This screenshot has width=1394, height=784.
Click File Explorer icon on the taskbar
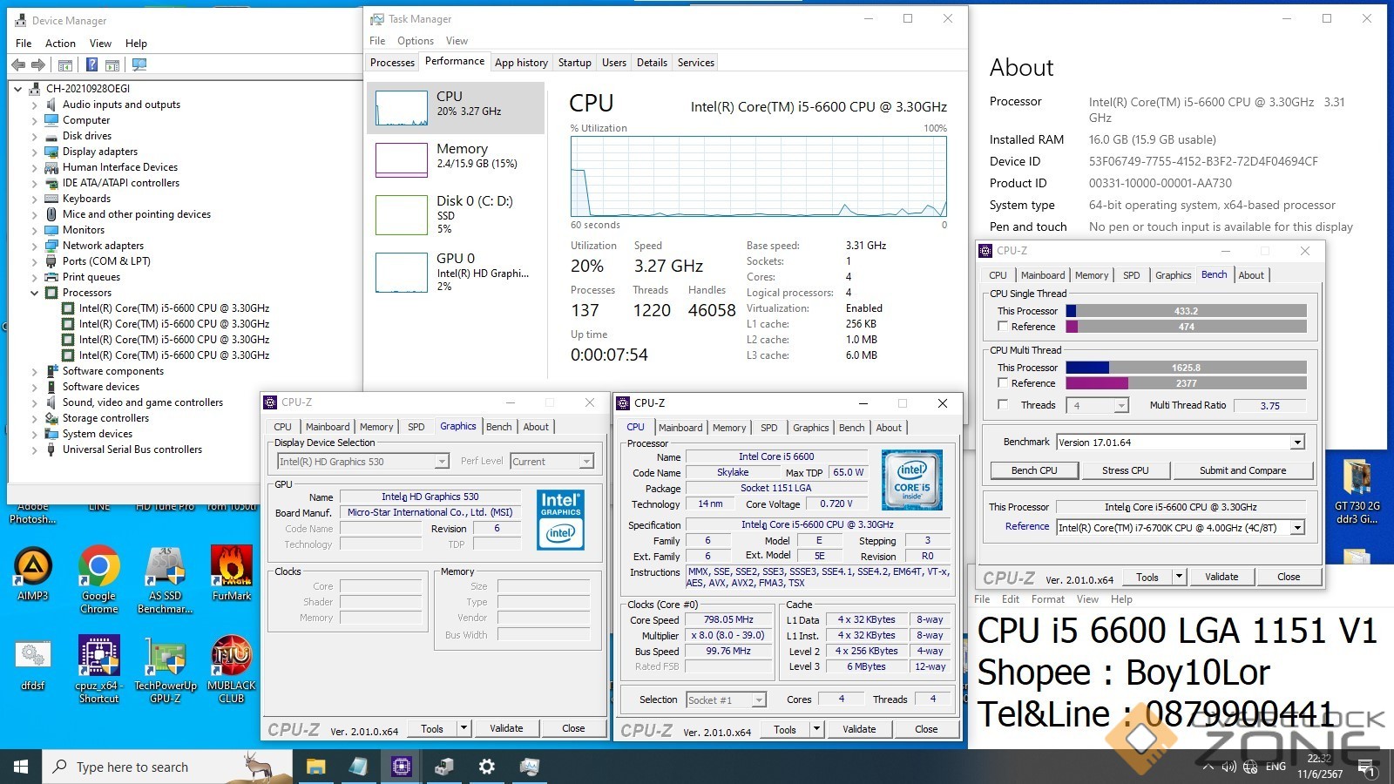[315, 767]
